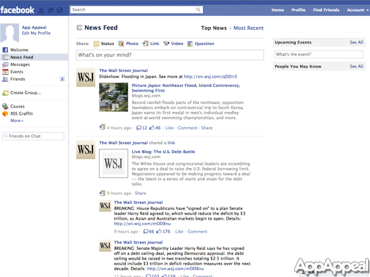Switch to Top News feed
This screenshot has height=277, width=370.
click(214, 28)
